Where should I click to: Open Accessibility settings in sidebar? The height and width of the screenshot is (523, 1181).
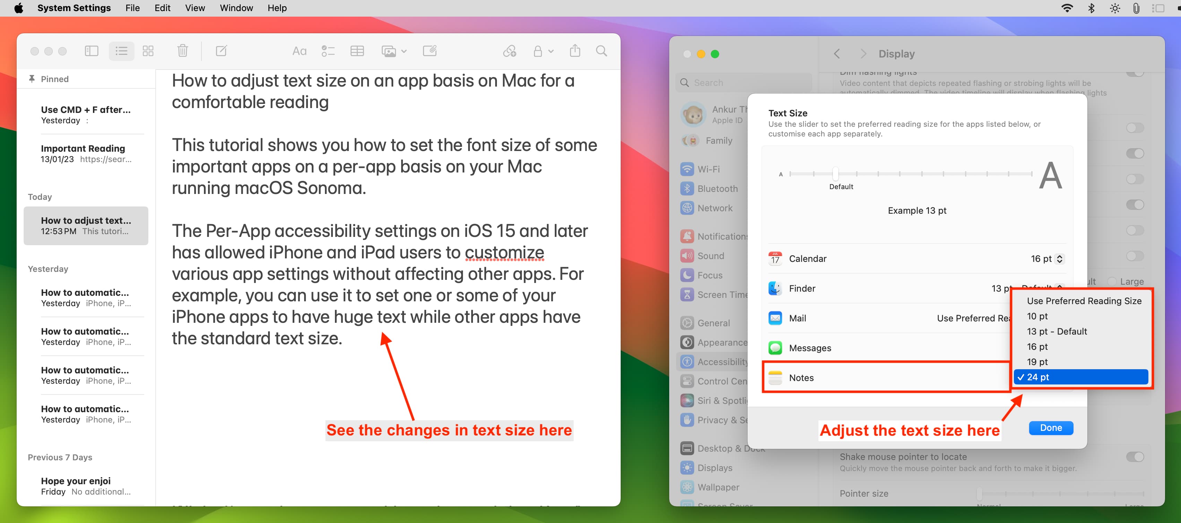(x=712, y=362)
